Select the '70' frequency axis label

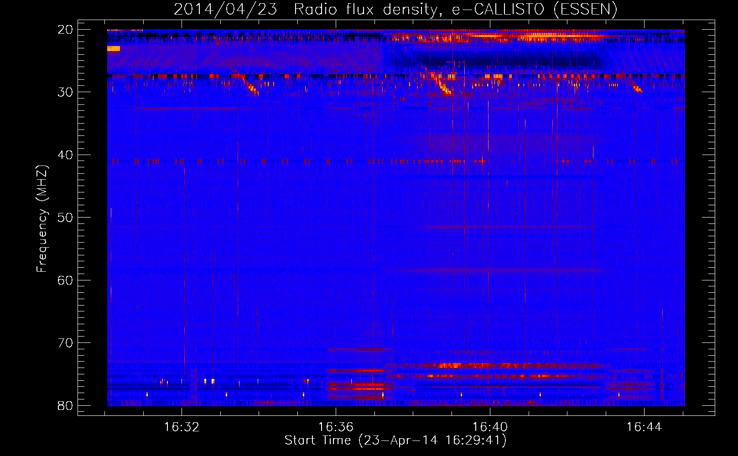[65, 343]
